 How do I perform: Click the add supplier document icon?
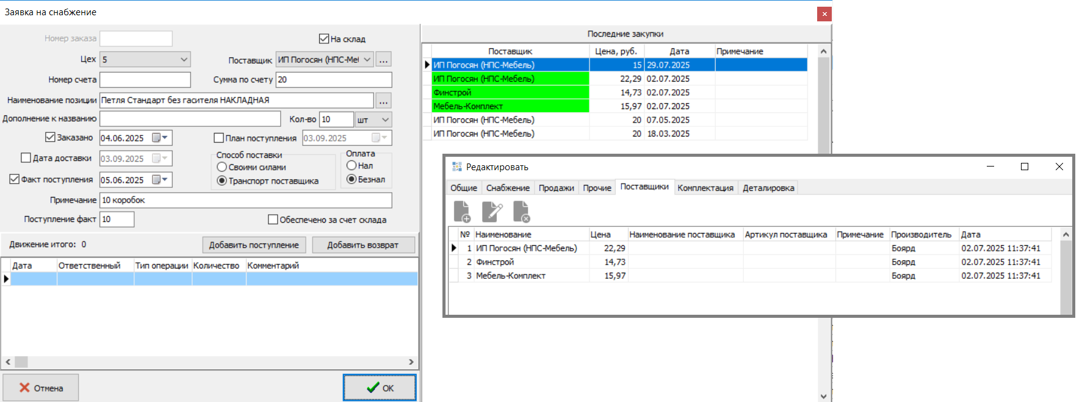[462, 212]
